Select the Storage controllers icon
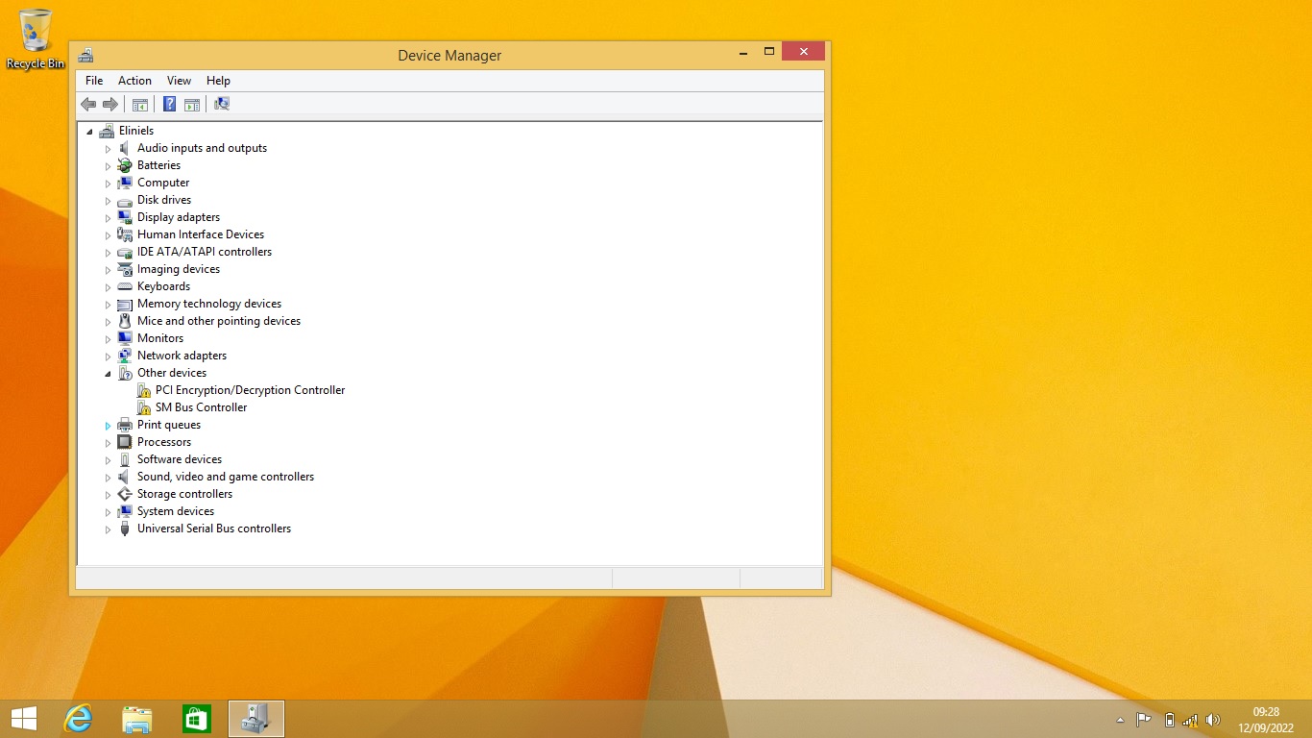The width and height of the screenshot is (1312, 738). point(125,494)
